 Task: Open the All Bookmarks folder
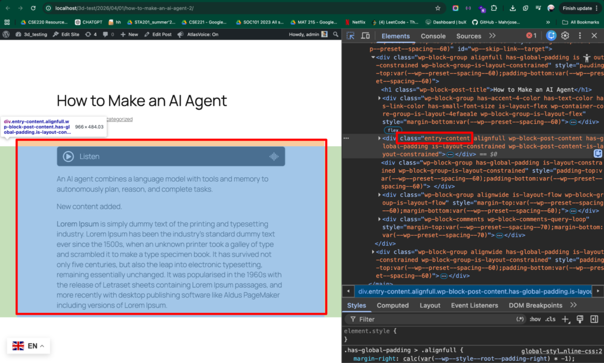point(580,22)
